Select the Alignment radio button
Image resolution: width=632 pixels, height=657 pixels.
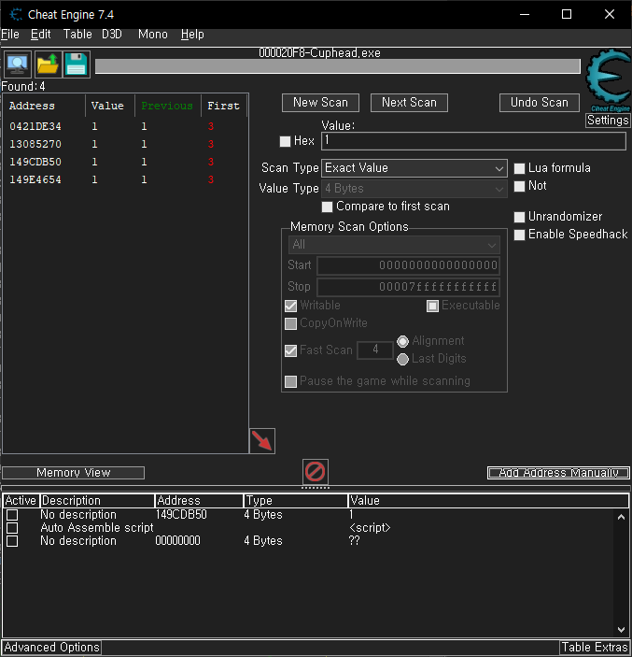[x=402, y=341]
